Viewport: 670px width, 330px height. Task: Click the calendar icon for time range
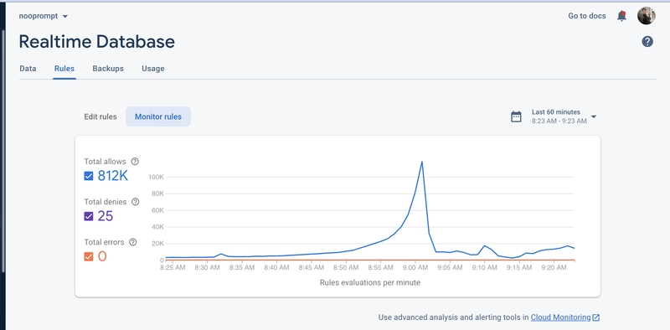pyautogui.click(x=516, y=116)
